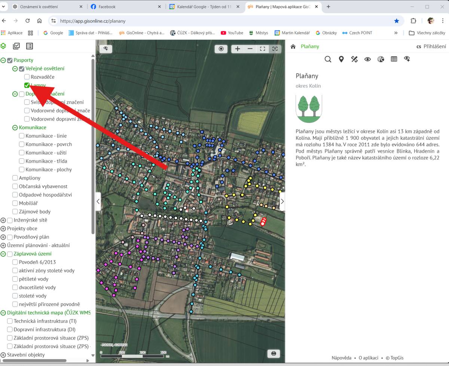Reload the page
449x366 pixels.
[x=27, y=21]
